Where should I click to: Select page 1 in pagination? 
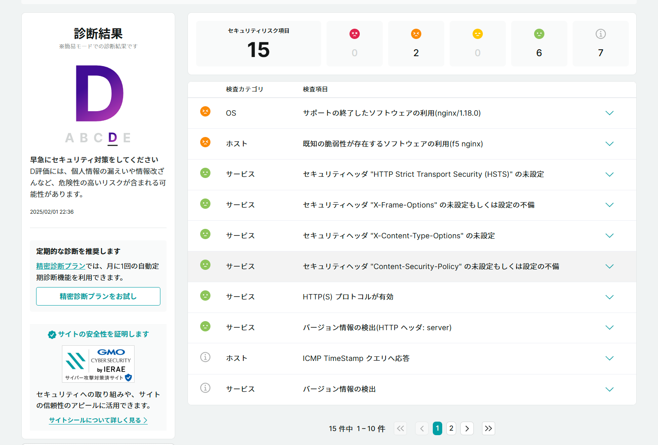click(437, 428)
